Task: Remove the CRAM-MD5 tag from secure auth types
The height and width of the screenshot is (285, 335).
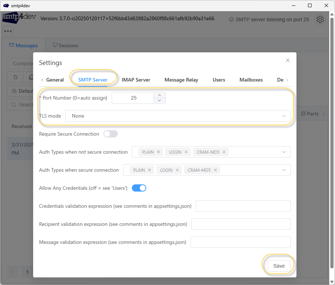Action: pos(215,170)
